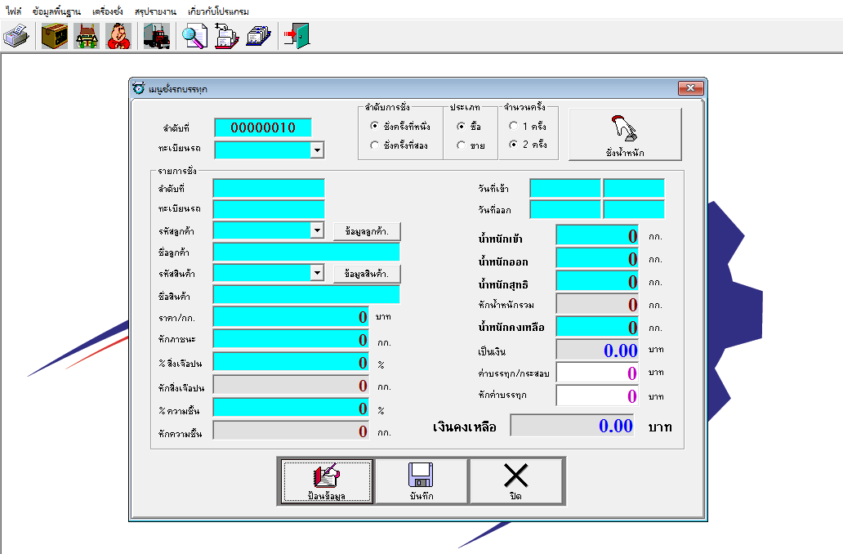Click the หักสิ่งเจือปน value field
This screenshot has width=843, height=554.
[292, 385]
